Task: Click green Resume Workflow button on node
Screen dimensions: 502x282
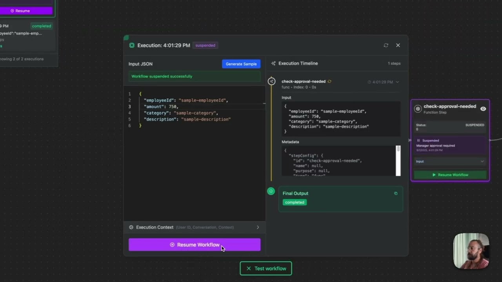Action: point(450,175)
